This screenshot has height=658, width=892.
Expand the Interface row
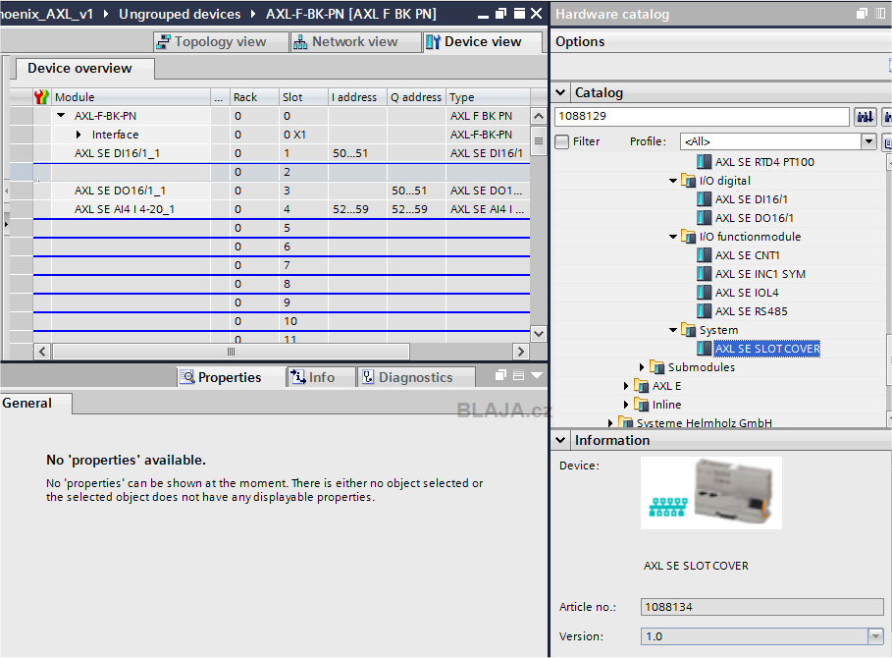click(x=79, y=135)
